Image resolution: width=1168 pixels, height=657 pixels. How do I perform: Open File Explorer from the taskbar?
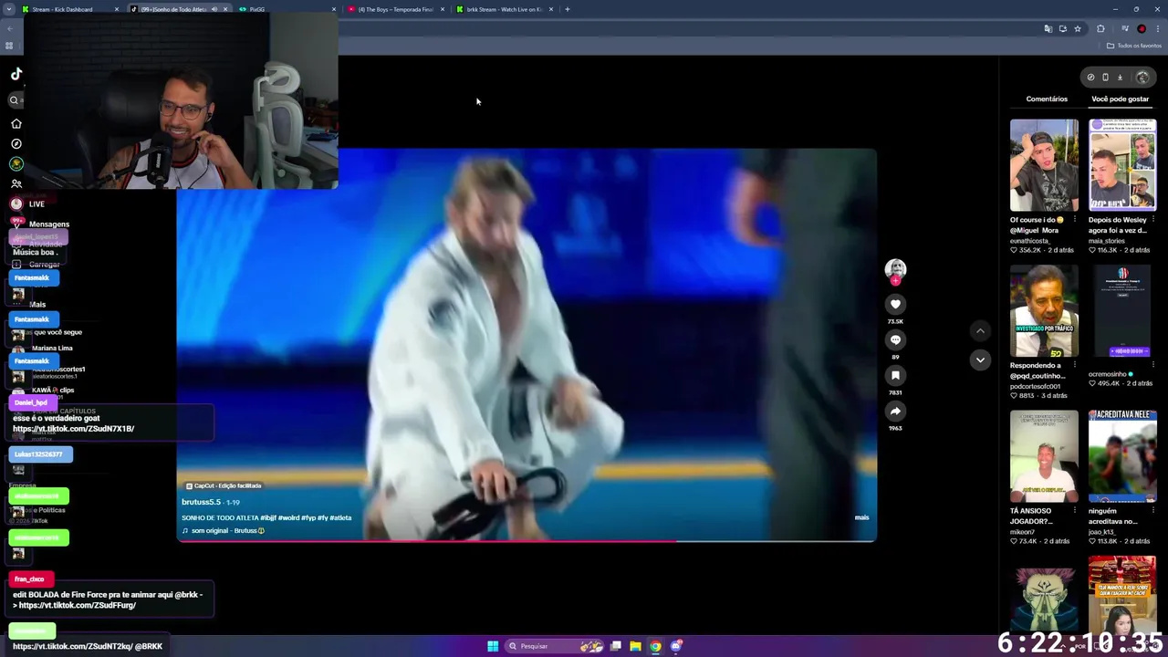pos(635,646)
